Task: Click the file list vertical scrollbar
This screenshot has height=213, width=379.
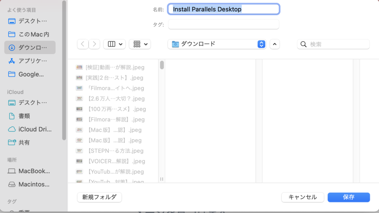Action: tap(162, 65)
